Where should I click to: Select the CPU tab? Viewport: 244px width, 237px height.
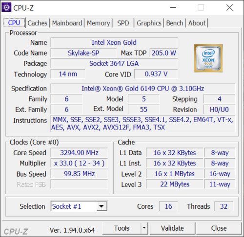(14, 23)
